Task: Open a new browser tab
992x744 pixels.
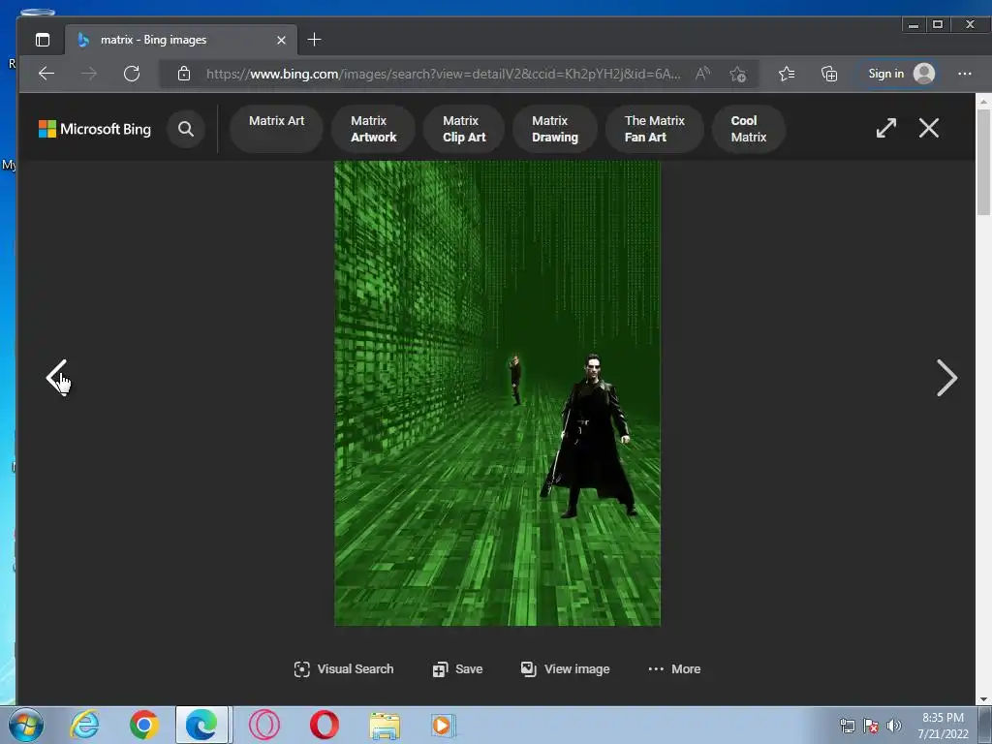Action: 314,40
